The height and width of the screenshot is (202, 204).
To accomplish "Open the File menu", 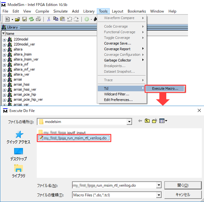I will point(5,11).
